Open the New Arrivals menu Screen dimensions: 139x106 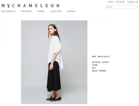8,11
